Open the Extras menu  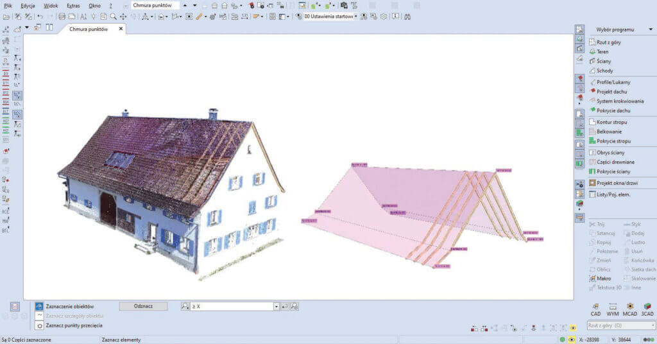tap(73, 6)
